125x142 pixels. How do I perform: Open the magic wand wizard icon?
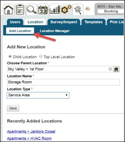tap(78, 10)
